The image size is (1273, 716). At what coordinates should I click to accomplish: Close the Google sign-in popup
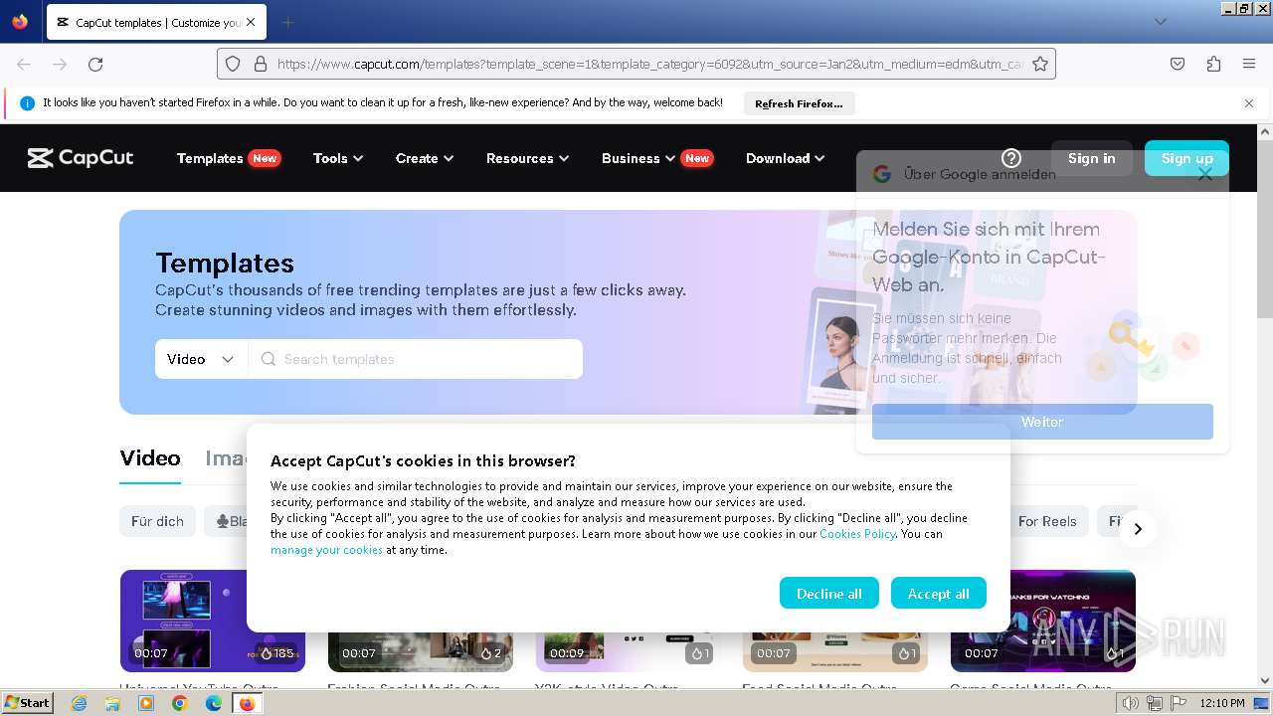click(x=1205, y=174)
